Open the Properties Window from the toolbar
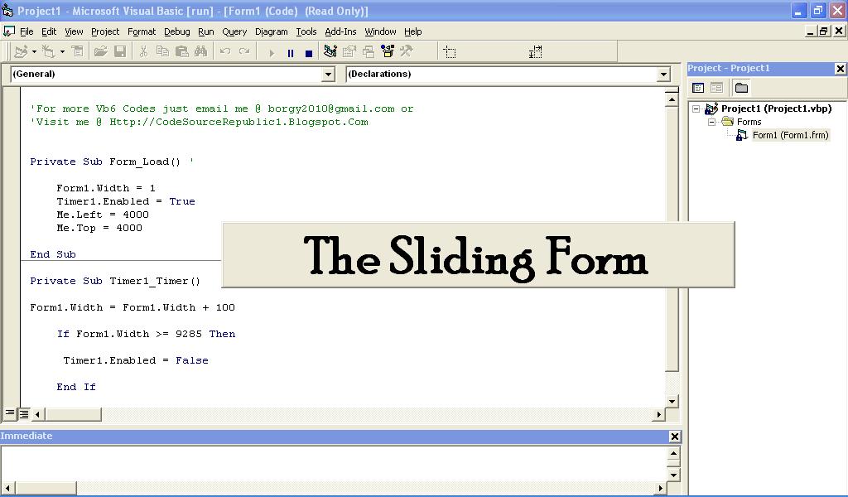This screenshot has width=848, height=497. point(350,51)
